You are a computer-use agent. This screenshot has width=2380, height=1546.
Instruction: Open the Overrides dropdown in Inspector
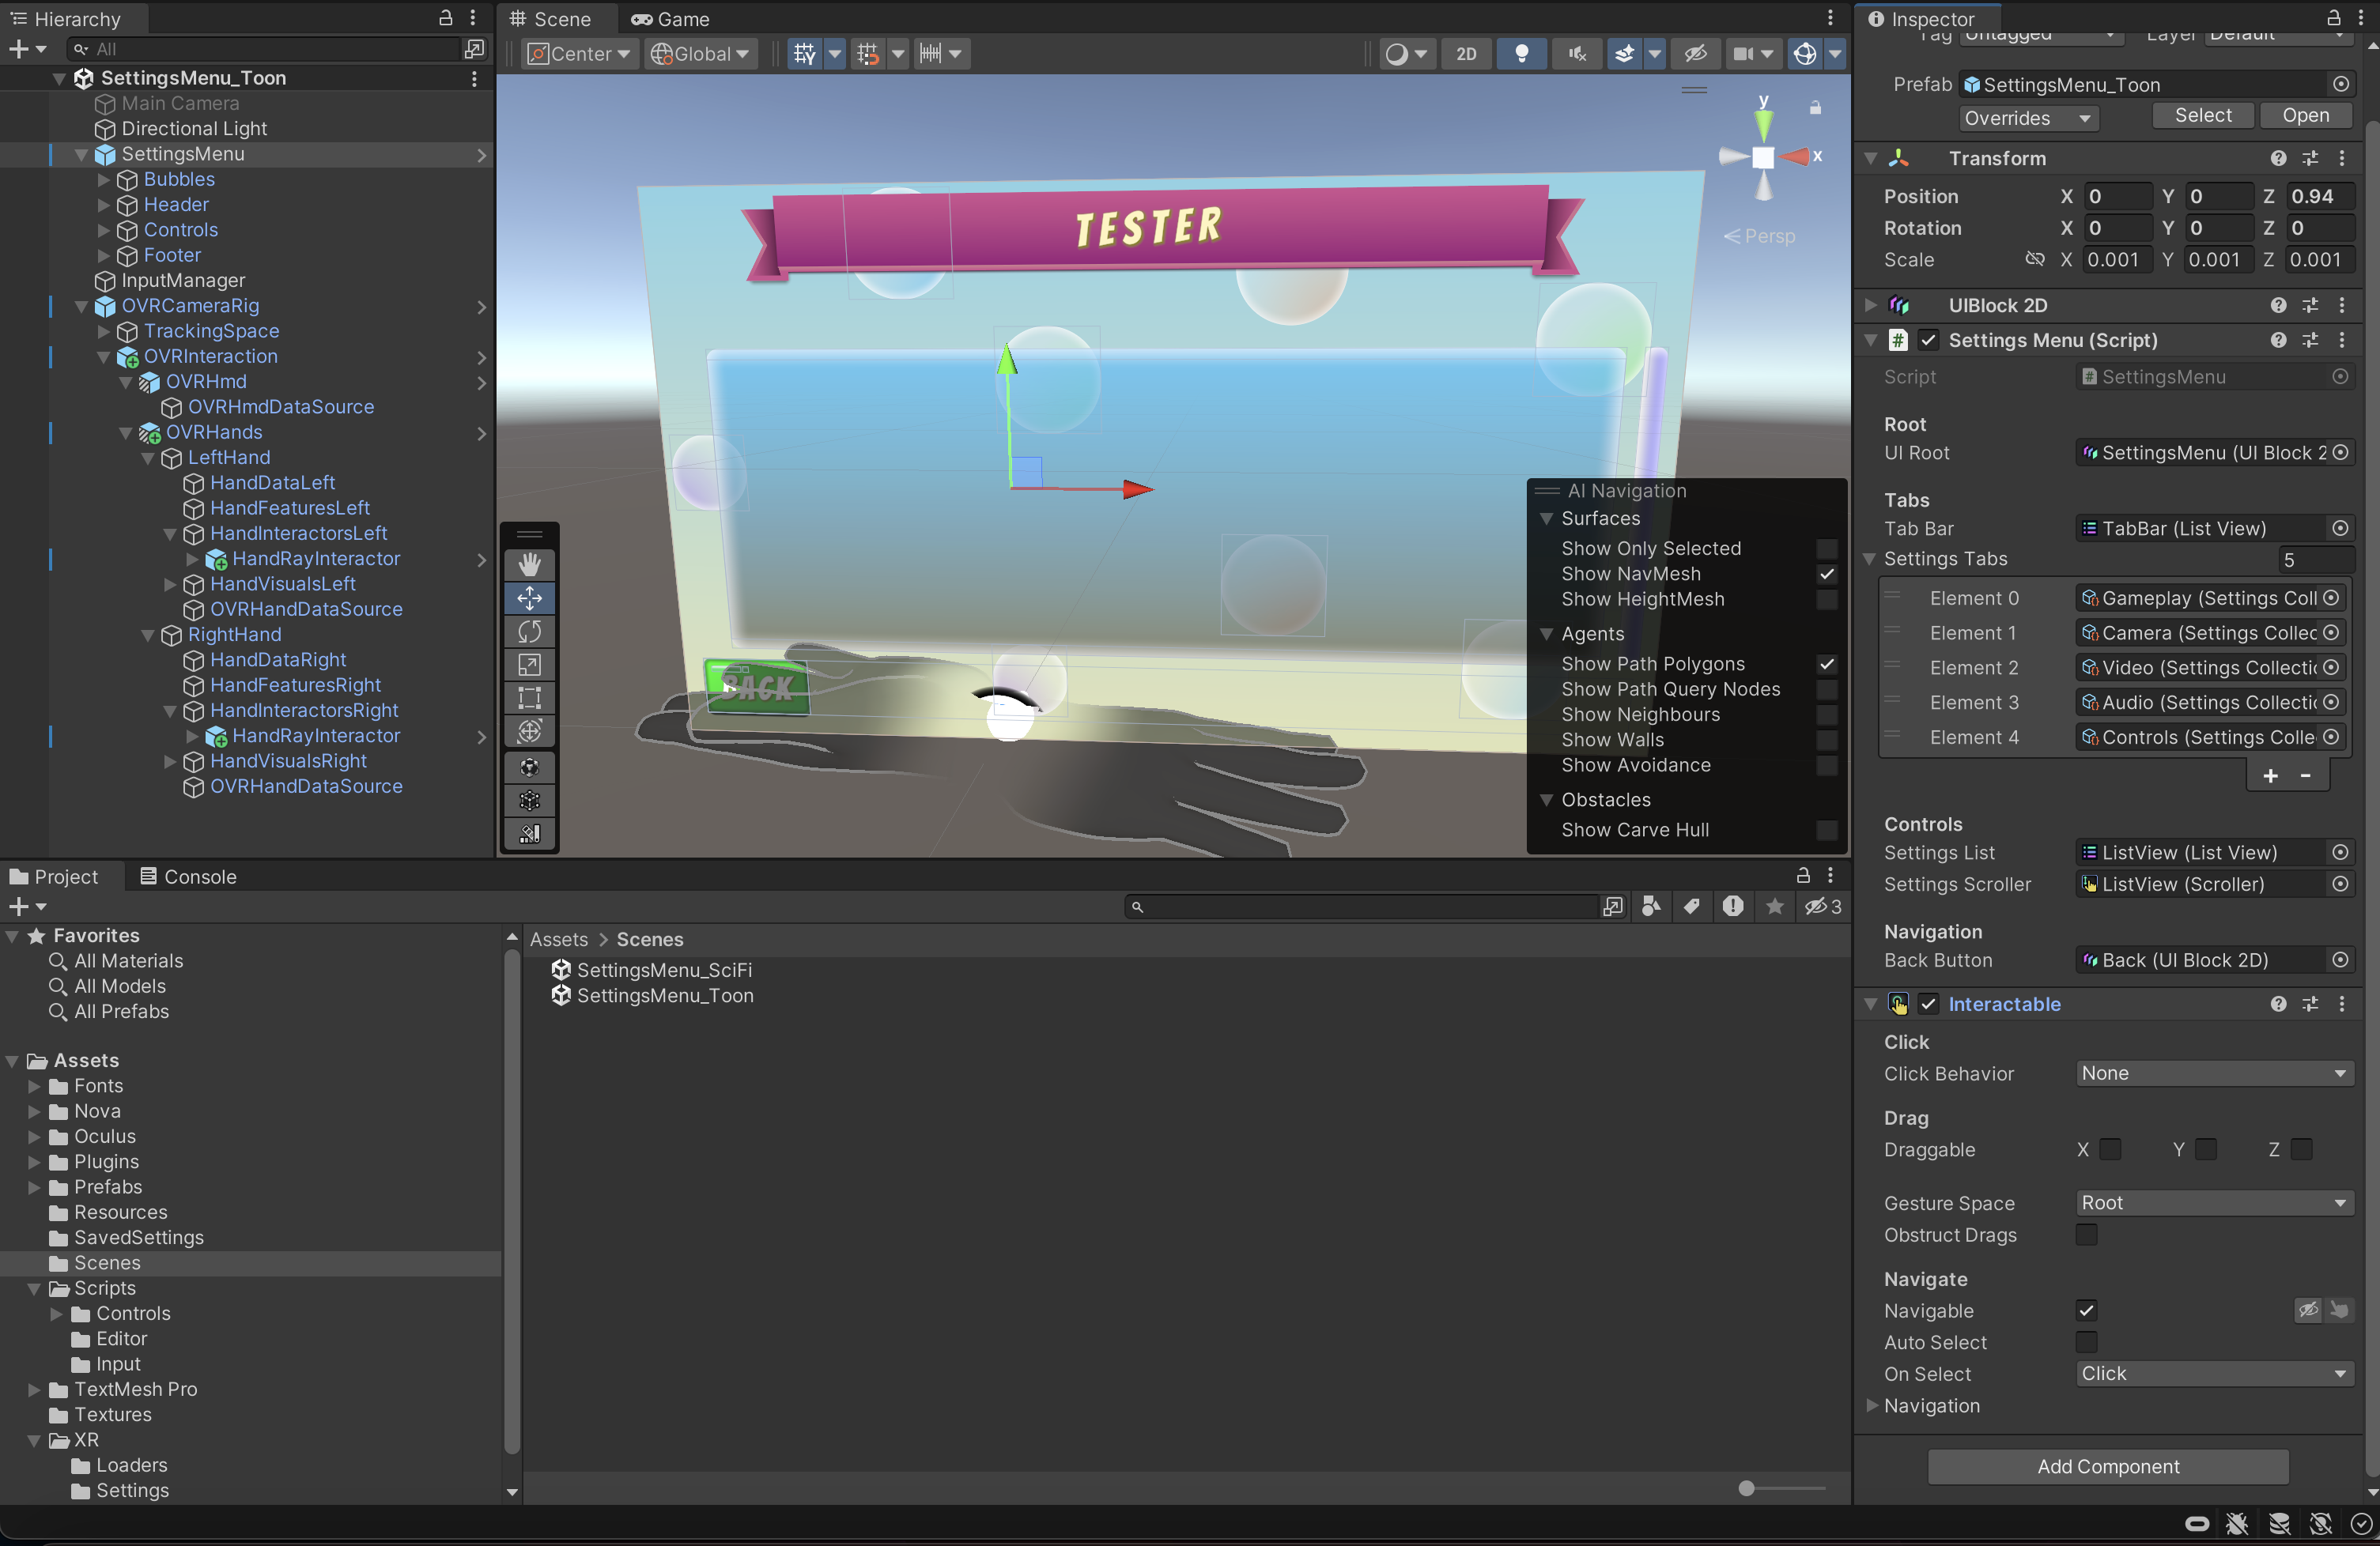click(2027, 117)
